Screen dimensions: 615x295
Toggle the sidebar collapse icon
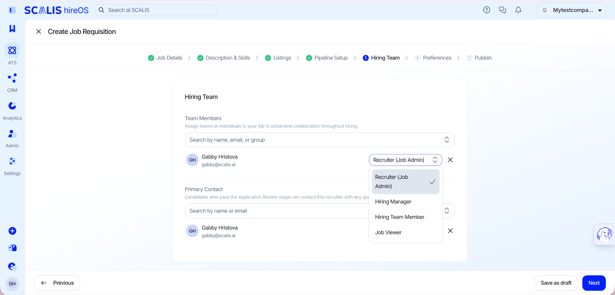pyautogui.click(x=12, y=10)
